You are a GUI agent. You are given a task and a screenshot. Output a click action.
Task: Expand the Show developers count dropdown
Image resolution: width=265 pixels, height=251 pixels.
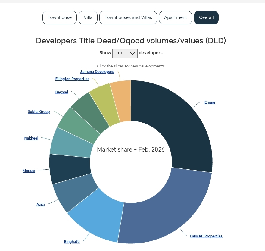point(125,53)
